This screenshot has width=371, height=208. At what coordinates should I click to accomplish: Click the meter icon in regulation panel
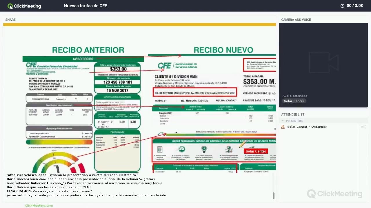tap(180, 149)
